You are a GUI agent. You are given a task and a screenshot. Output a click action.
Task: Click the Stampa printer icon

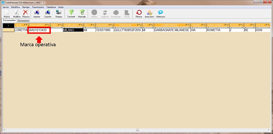59,14
